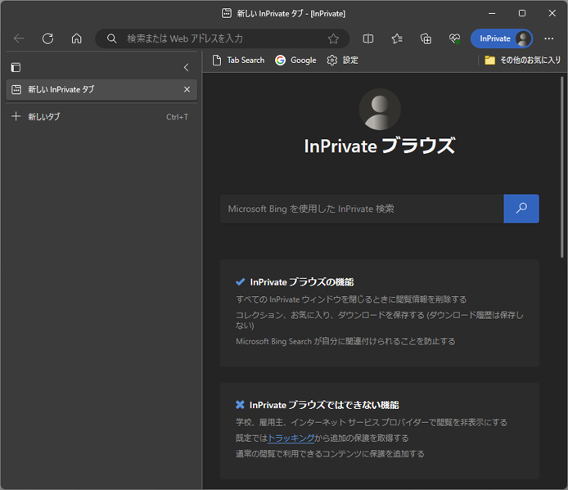Maximize the browser window
The image size is (568, 490).
tap(522, 13)
